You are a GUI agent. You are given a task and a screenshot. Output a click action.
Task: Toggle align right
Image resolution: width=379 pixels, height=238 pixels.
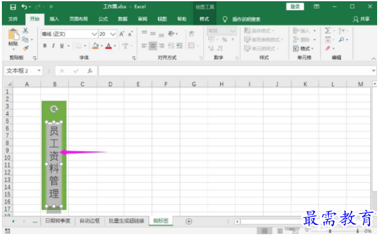pos(161,46)
